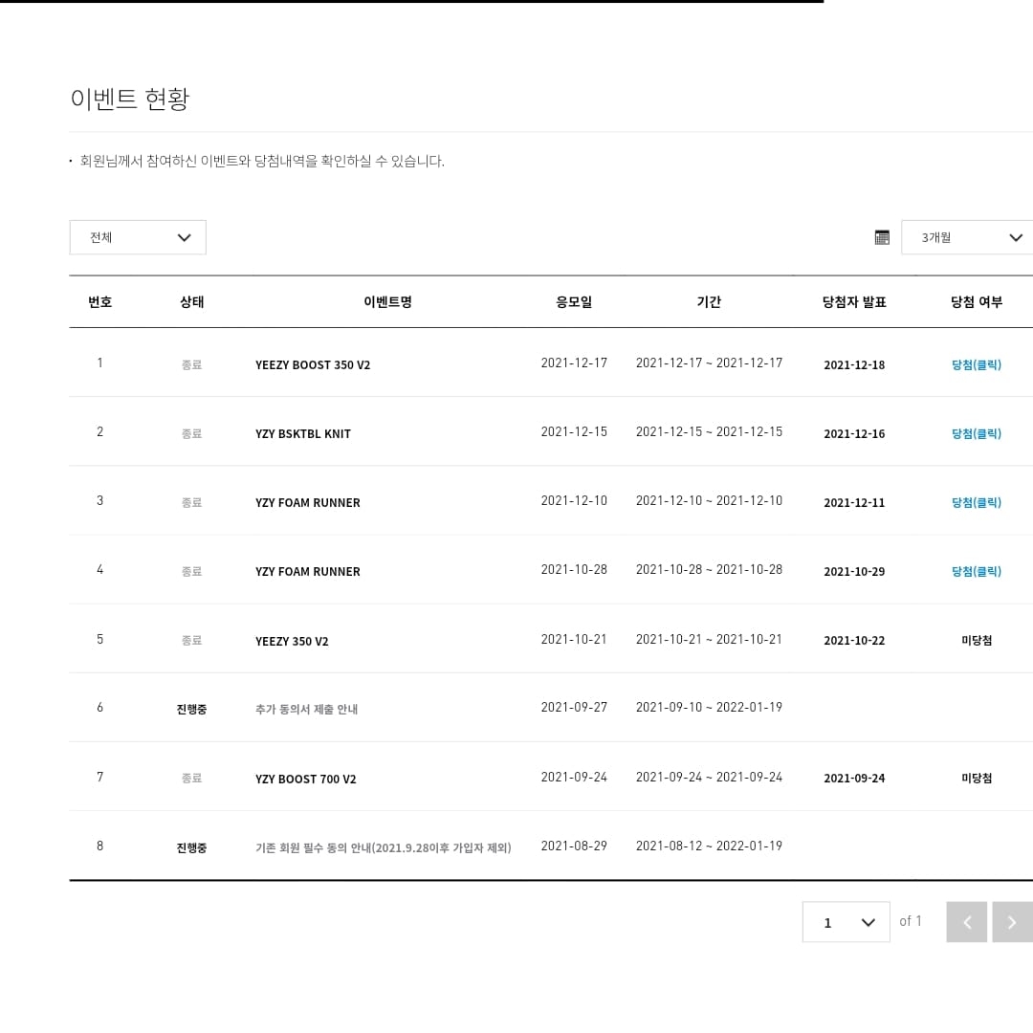This screenshot has height=1033, width=1033.
Task: Open the YEEZY BOOST 350 V2 event name
Action: click(x=313, y=365)
